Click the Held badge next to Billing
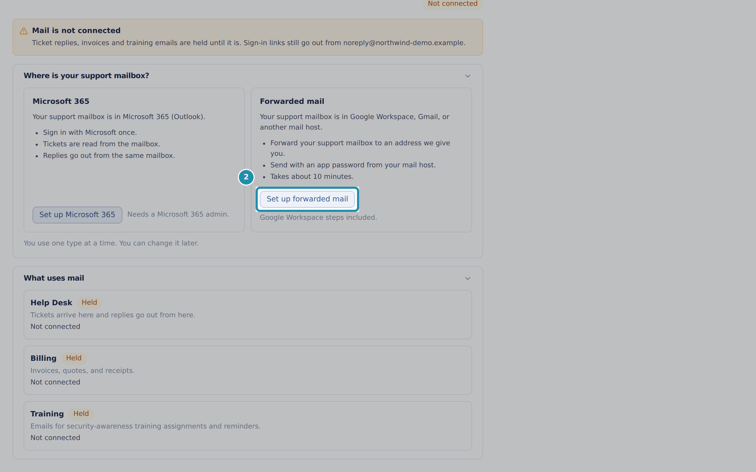This screenshot has width=756, height=472. pyautogui.click(x=74, y=358)
